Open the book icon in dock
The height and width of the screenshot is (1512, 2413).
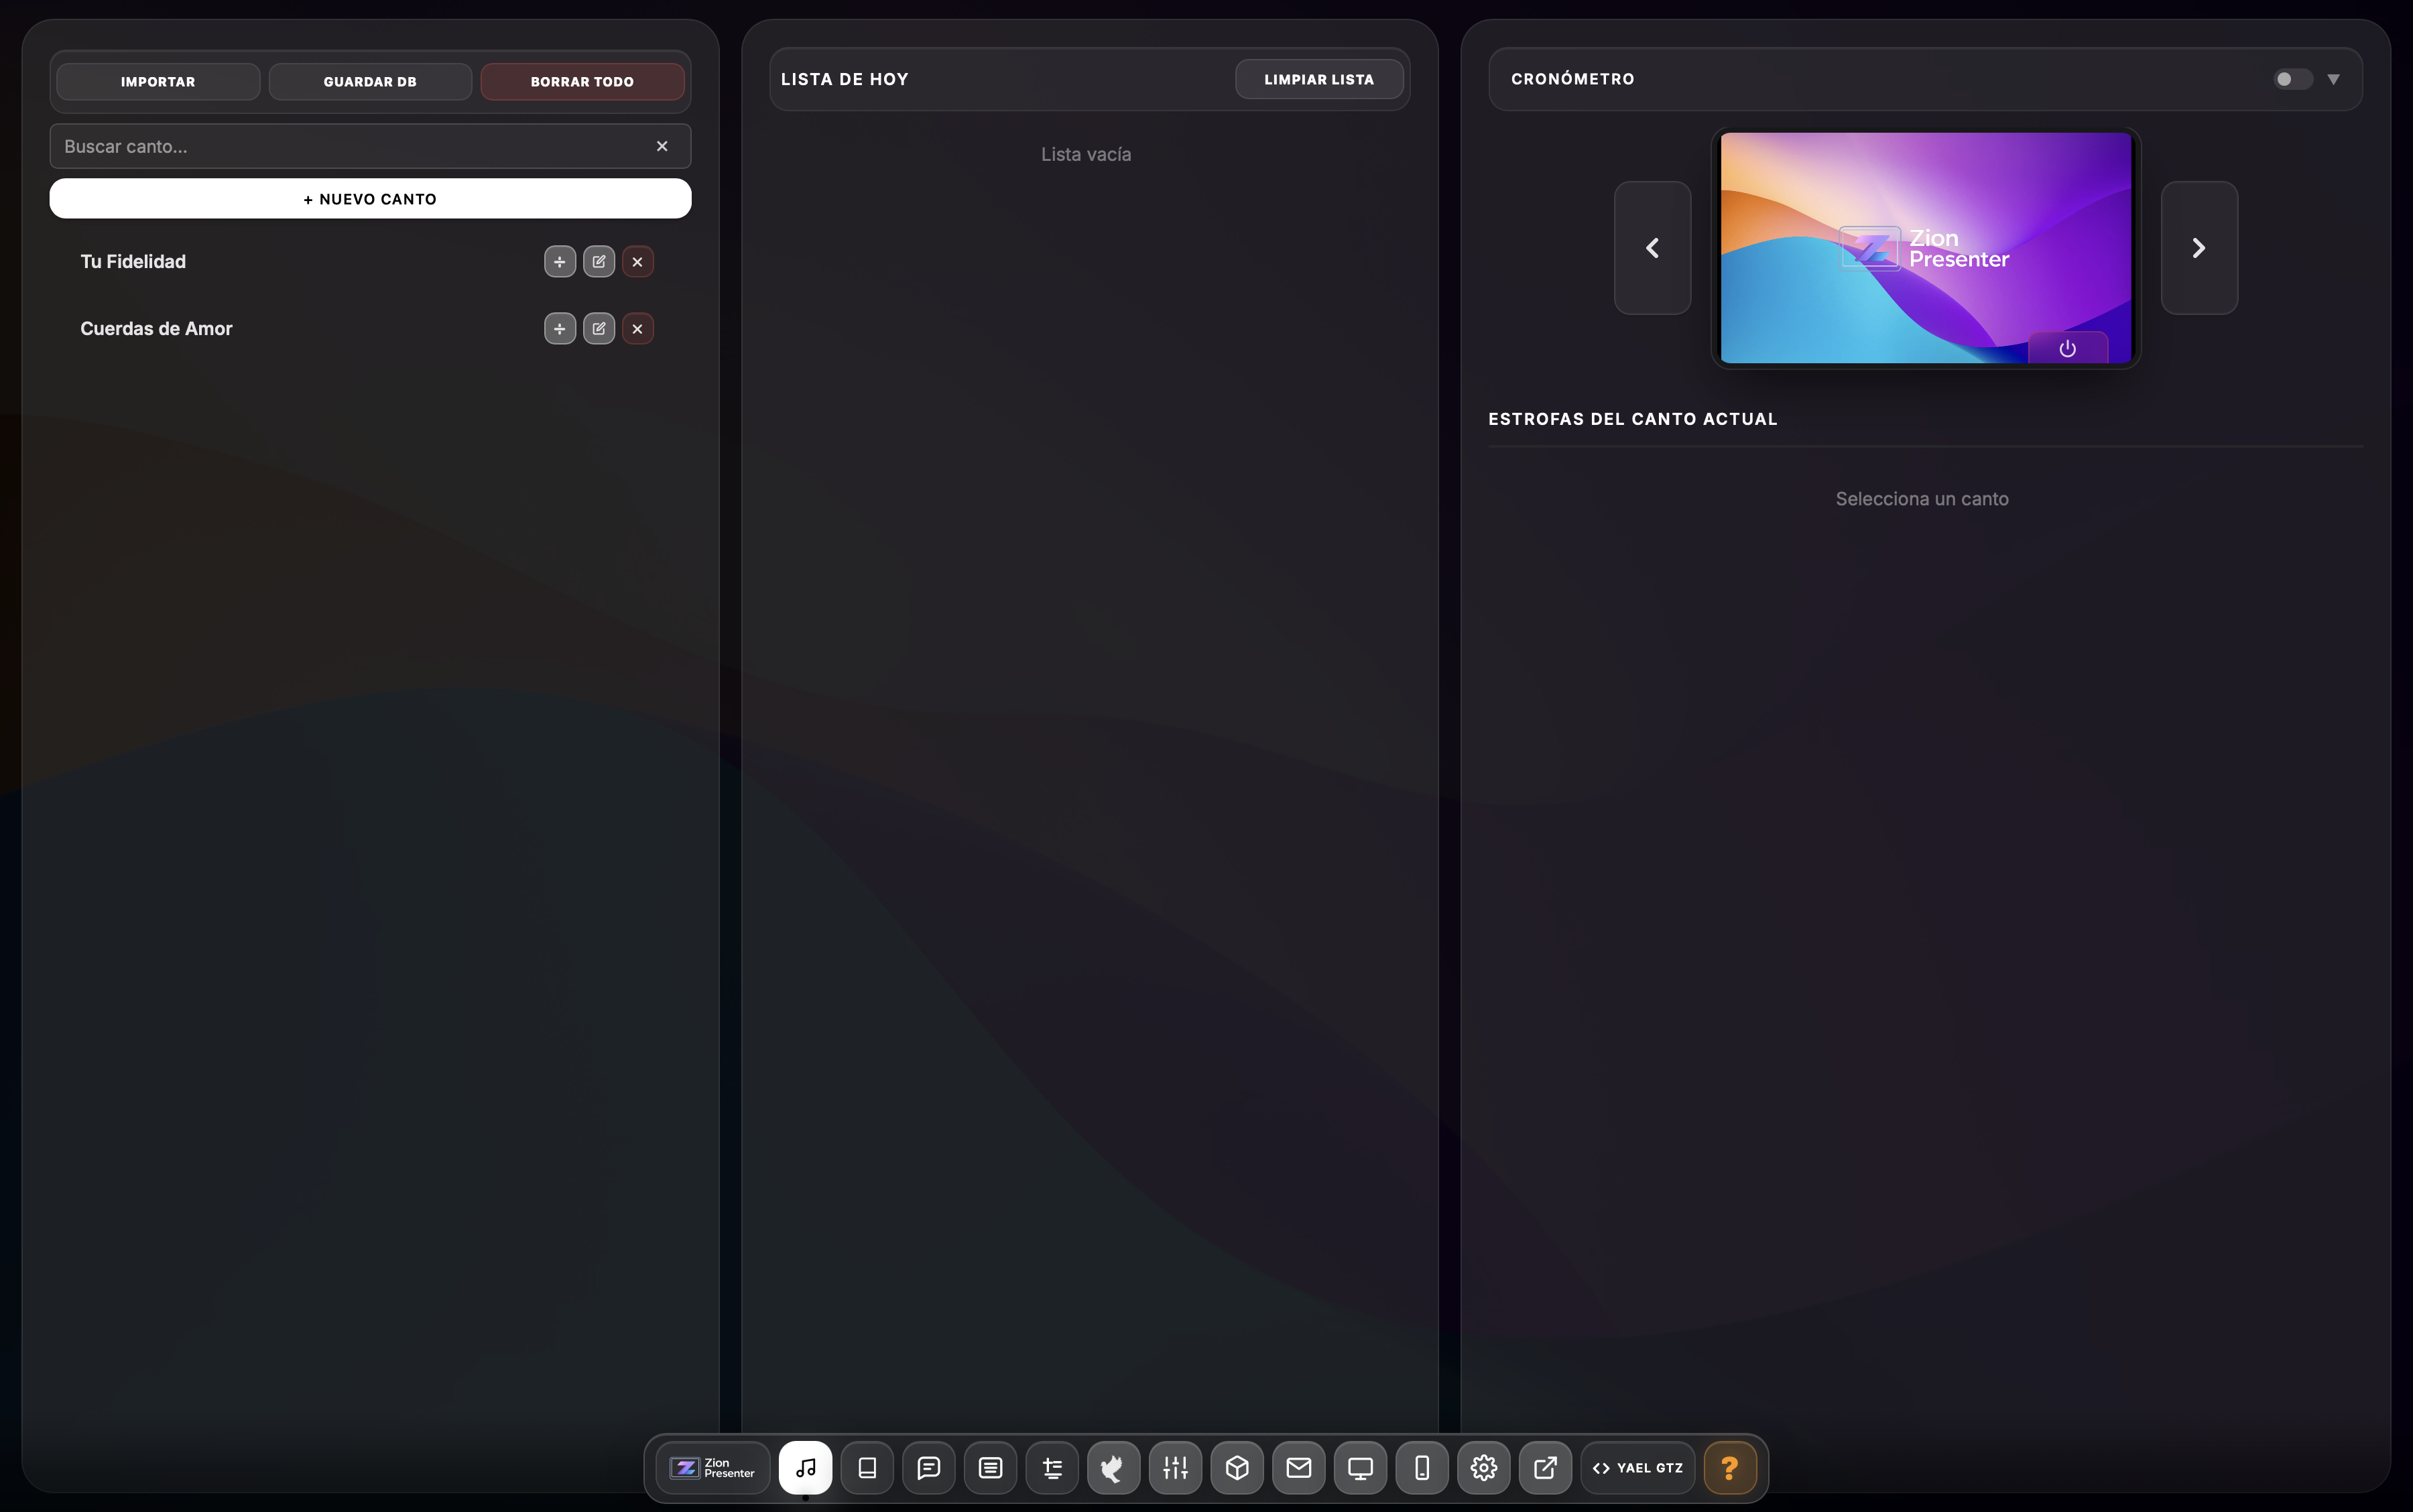click(867, 1467)
